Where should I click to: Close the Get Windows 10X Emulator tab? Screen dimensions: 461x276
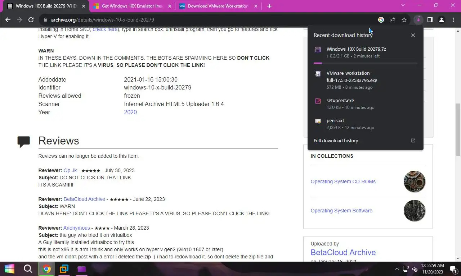tap(170, 6)
